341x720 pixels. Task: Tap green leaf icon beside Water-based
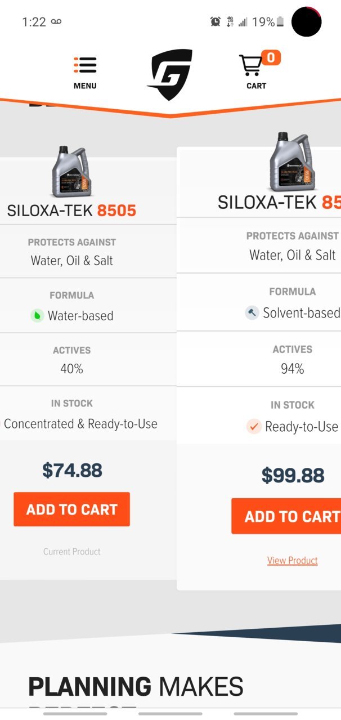(x=37, y=316)
